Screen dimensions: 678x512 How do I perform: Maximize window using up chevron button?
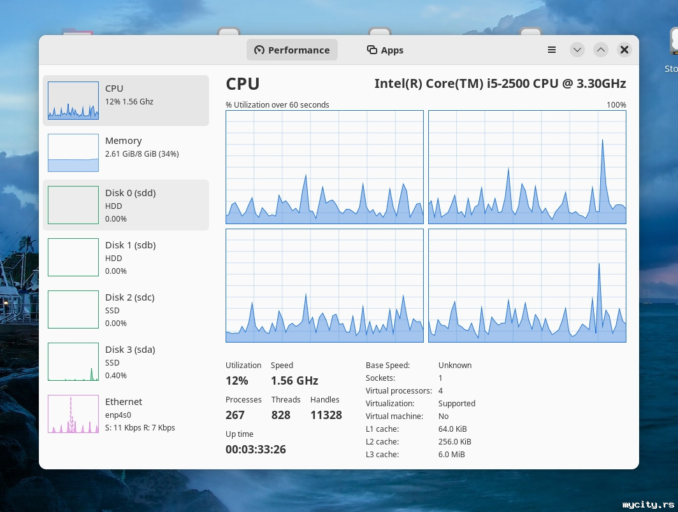tap(601, 50)
